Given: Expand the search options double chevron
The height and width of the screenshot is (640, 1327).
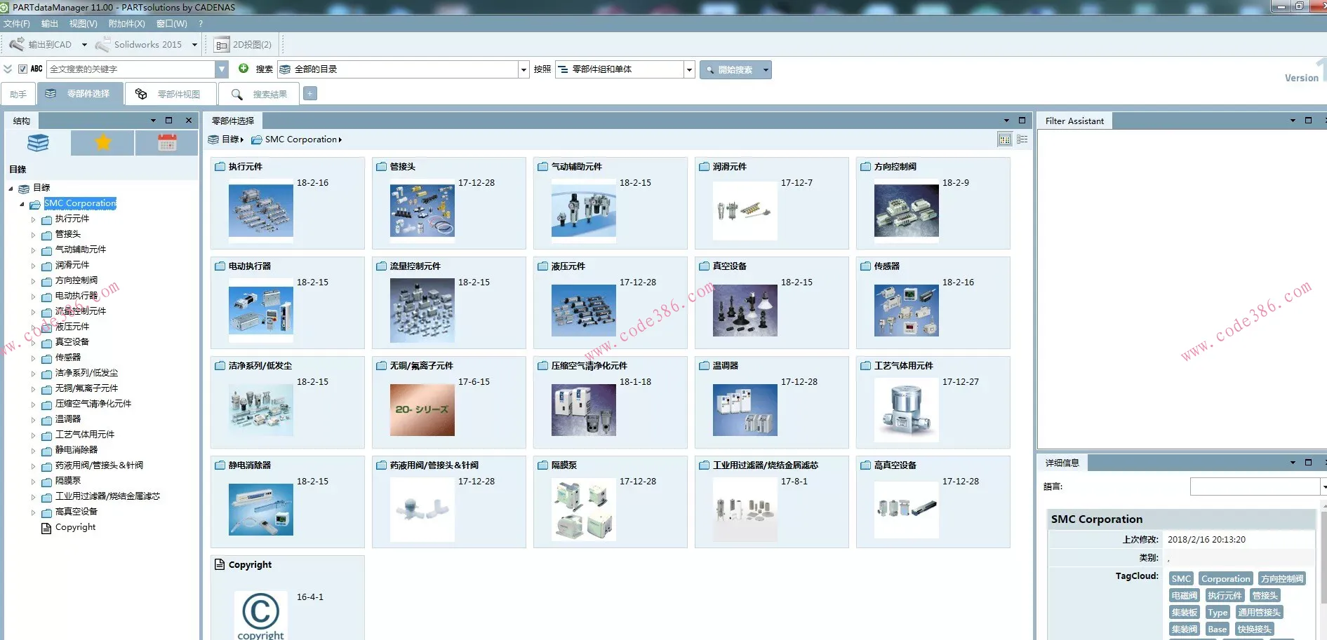Looking at the screenshot, I should click(x=8, y=69).
